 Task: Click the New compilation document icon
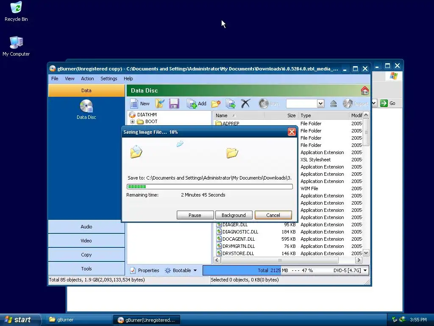134,104
